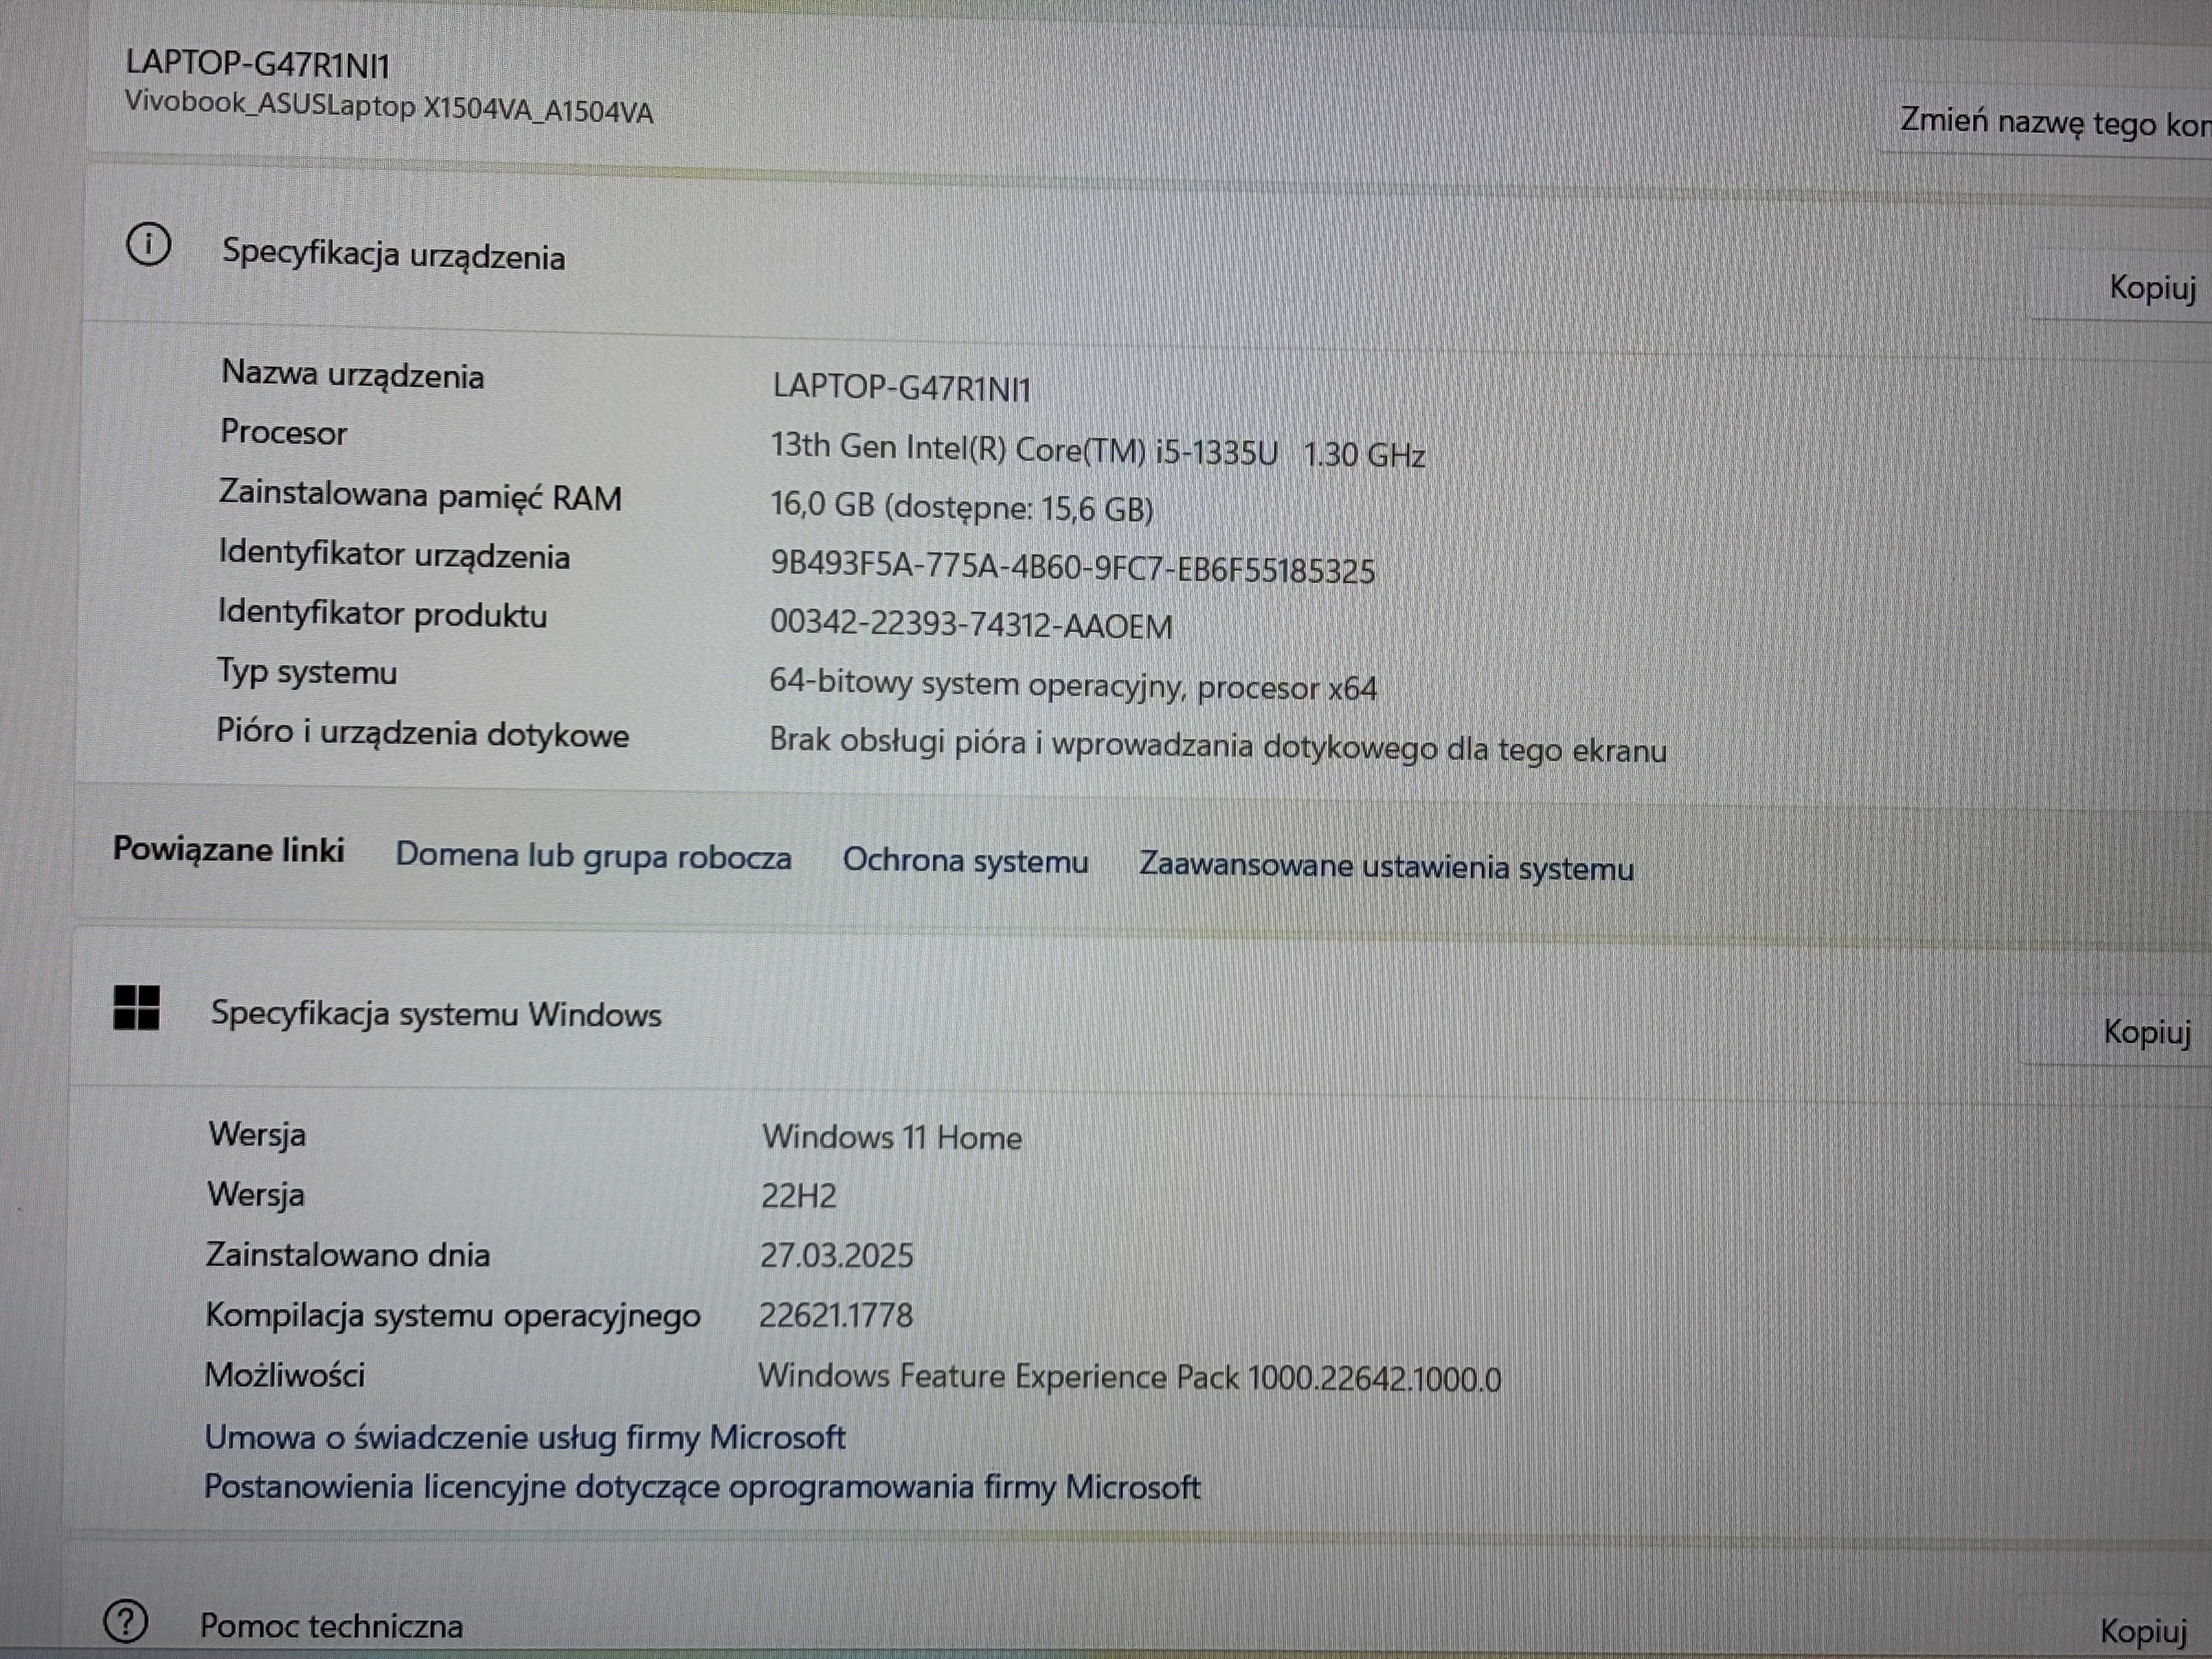The width and height of the screenshot is (2212, 1659).
Task: Select the LAPTOP-G47R1NI1 title at top
Action: [x=257, y=64]
